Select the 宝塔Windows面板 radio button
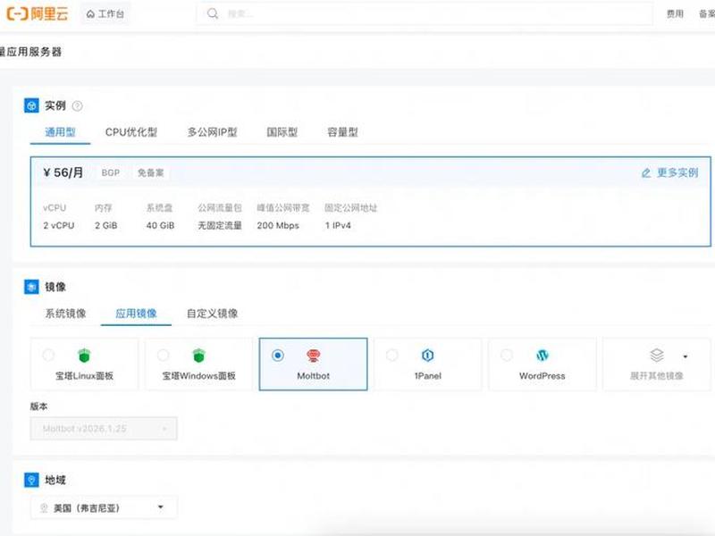The image size is (715, 536). (163, 355)
